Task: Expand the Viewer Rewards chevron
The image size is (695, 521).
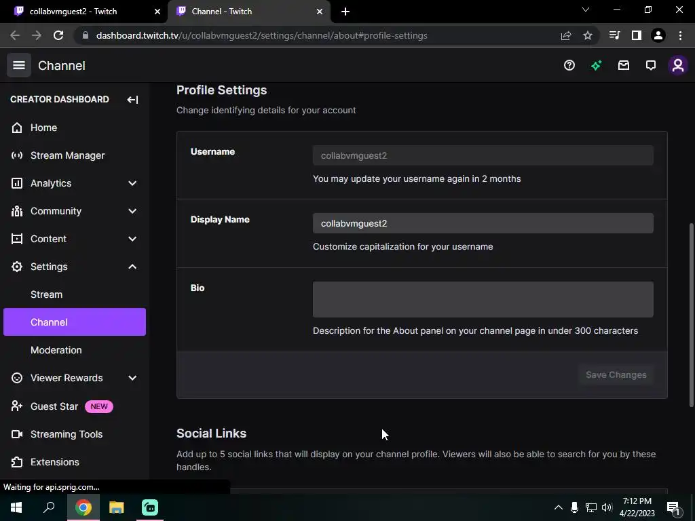Action: pyautogui.click(x=132, y=378)
